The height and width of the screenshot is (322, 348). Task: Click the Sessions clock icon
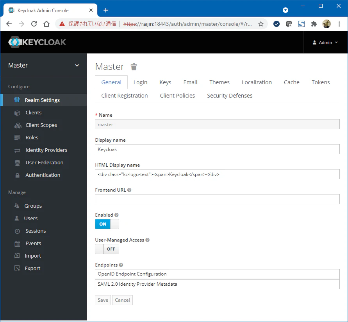click(17, 231)
